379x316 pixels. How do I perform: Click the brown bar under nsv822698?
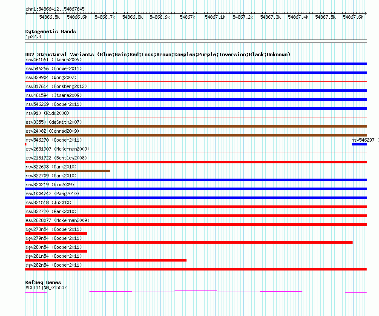pyautogui.click(x=67, y=171)
